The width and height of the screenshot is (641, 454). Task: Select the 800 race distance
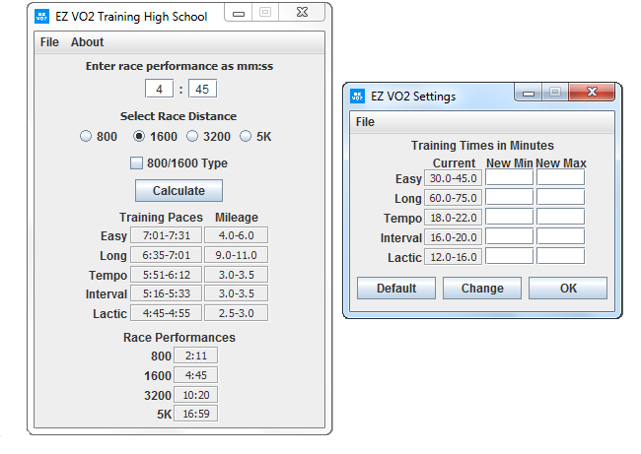click(x=87, y=137)
